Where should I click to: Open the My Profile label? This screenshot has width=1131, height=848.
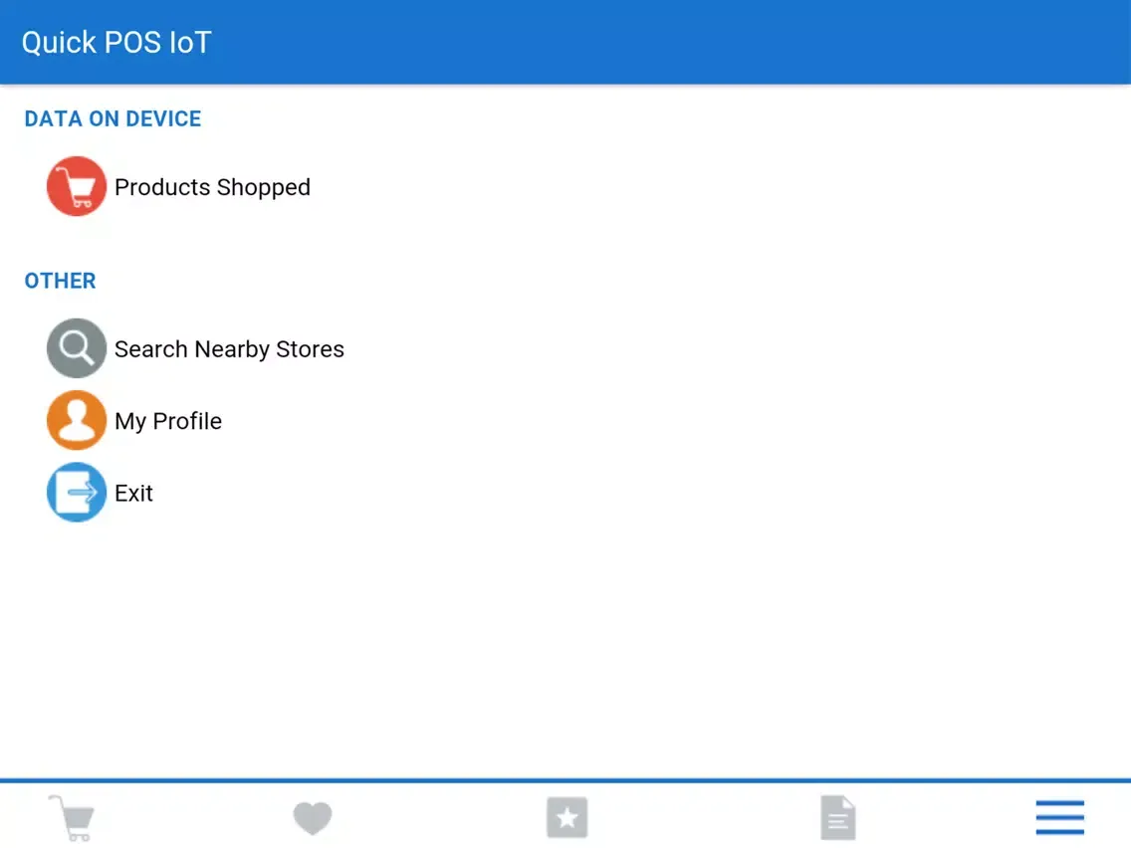(168, 421)
